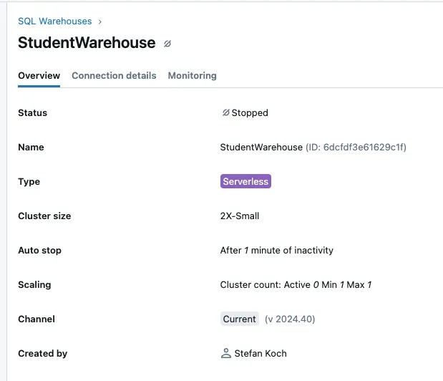
Task: Switch to the Overview tab
Action: [x=39, y=75]
